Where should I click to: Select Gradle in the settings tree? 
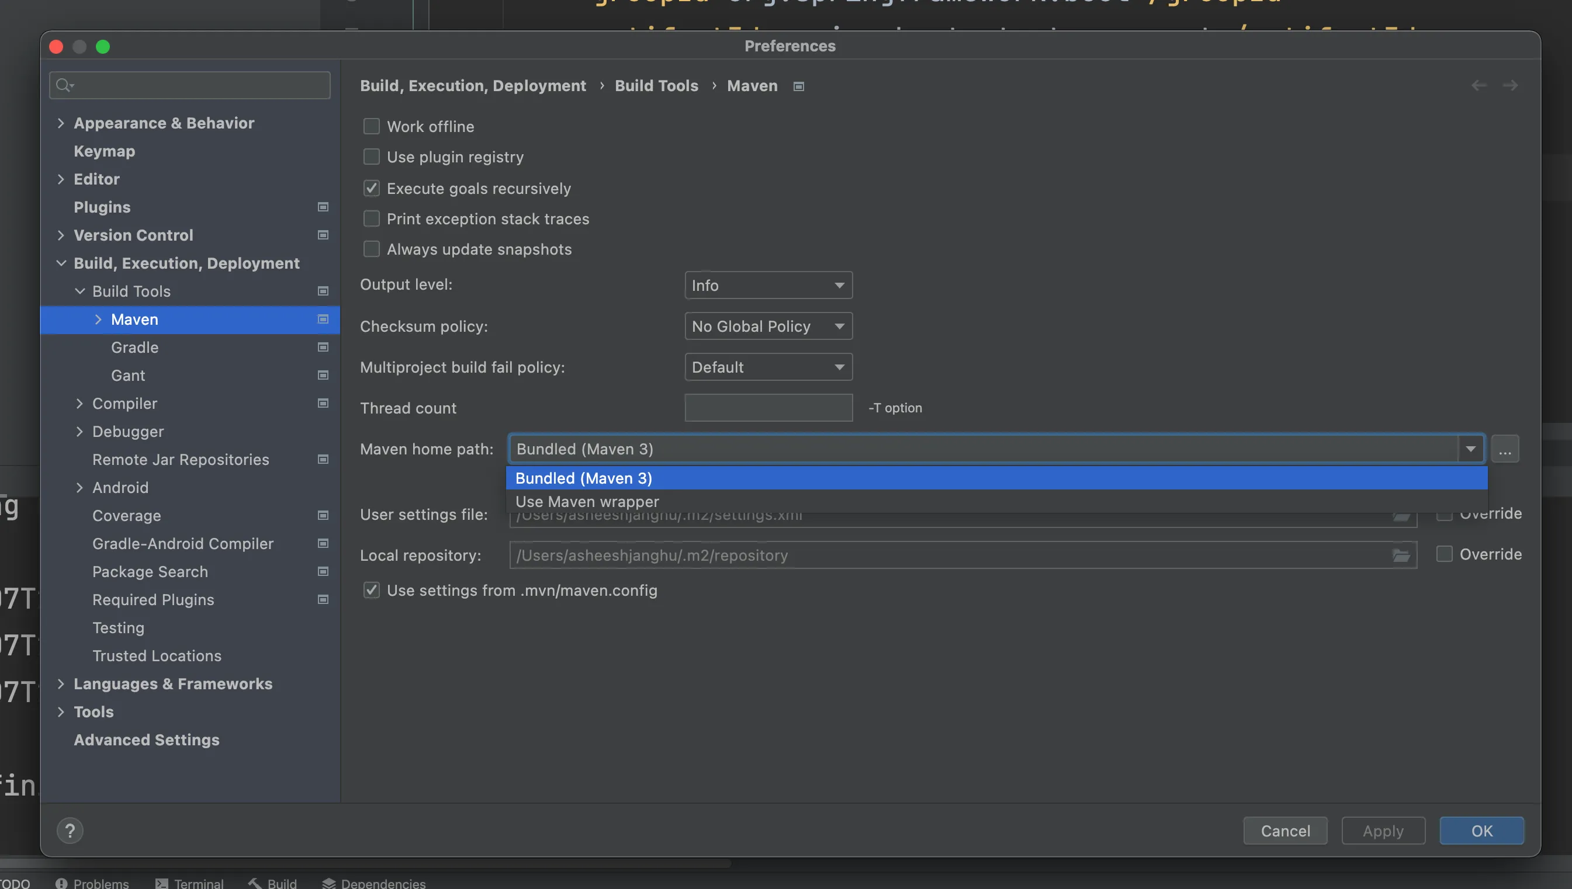[135, 348]
